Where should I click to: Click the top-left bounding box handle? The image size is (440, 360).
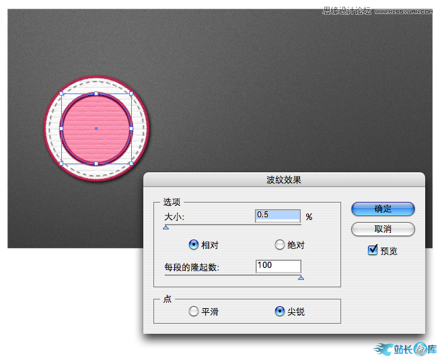tap(61, 94)
